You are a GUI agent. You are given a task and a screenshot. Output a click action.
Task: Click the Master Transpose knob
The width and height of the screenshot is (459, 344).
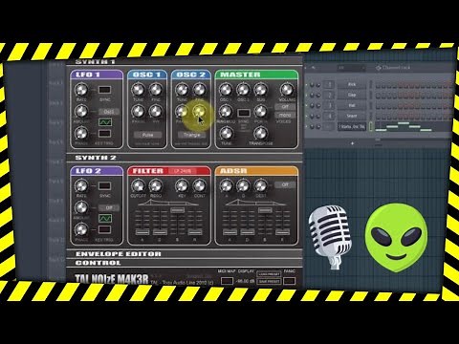tap(260, 133)
